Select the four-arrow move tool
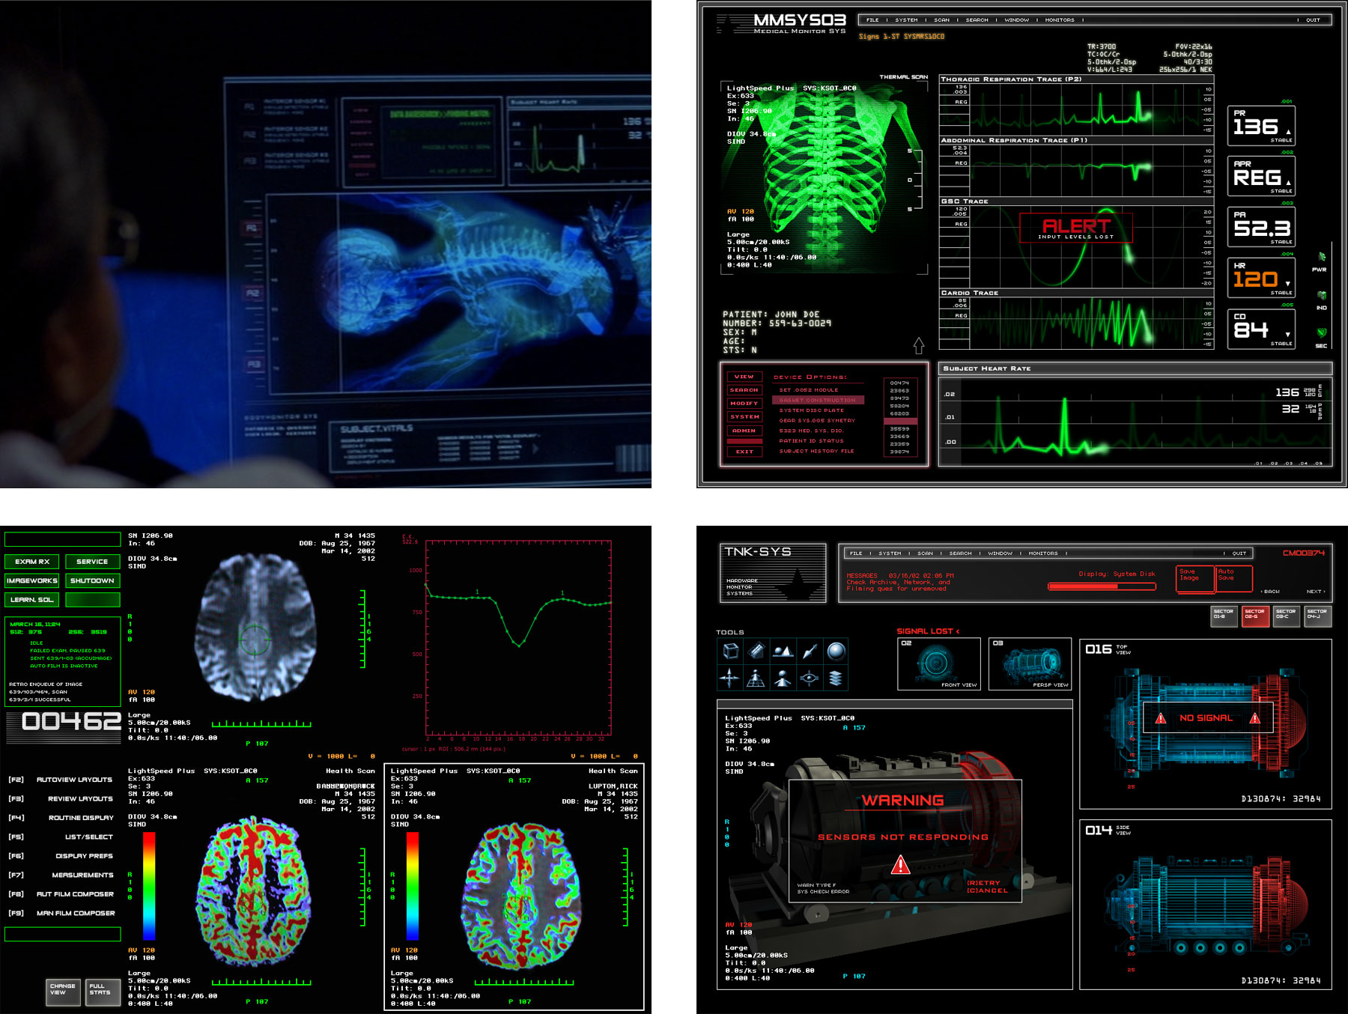Viewport: 1348px width, 1014px height. [731, 678]
